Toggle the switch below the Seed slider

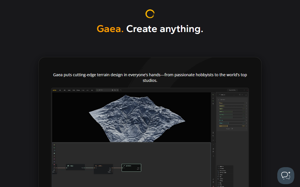[232, 129]
